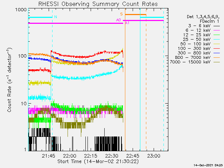Image resolution: width=224 pixels, height=168 pixels.
Task: Click the red line swatch for 100 - 300 keV
Action: pos(217,49)
